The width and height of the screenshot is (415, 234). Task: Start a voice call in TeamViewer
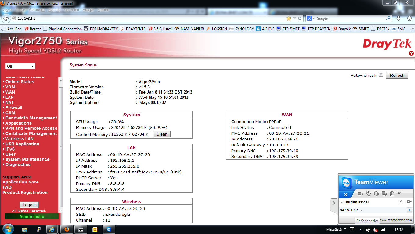coord(368,194)
